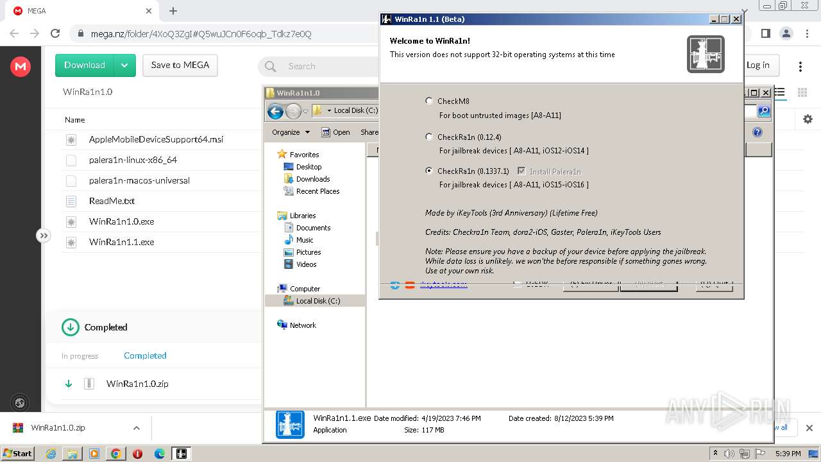Open media player taskbar icon
821x462 pixels.
[94, 454]
